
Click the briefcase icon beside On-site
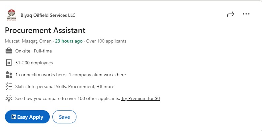point(9,51)
